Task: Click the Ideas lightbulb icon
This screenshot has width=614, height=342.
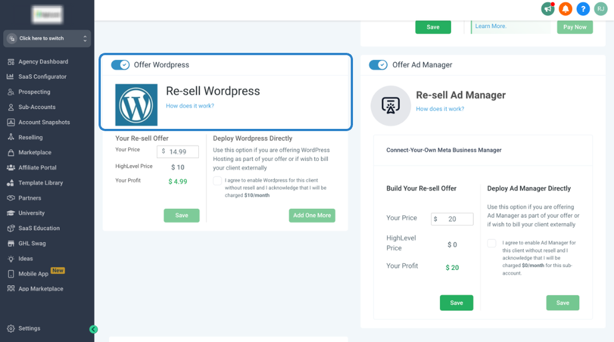Action: click(x=11, y=259)
